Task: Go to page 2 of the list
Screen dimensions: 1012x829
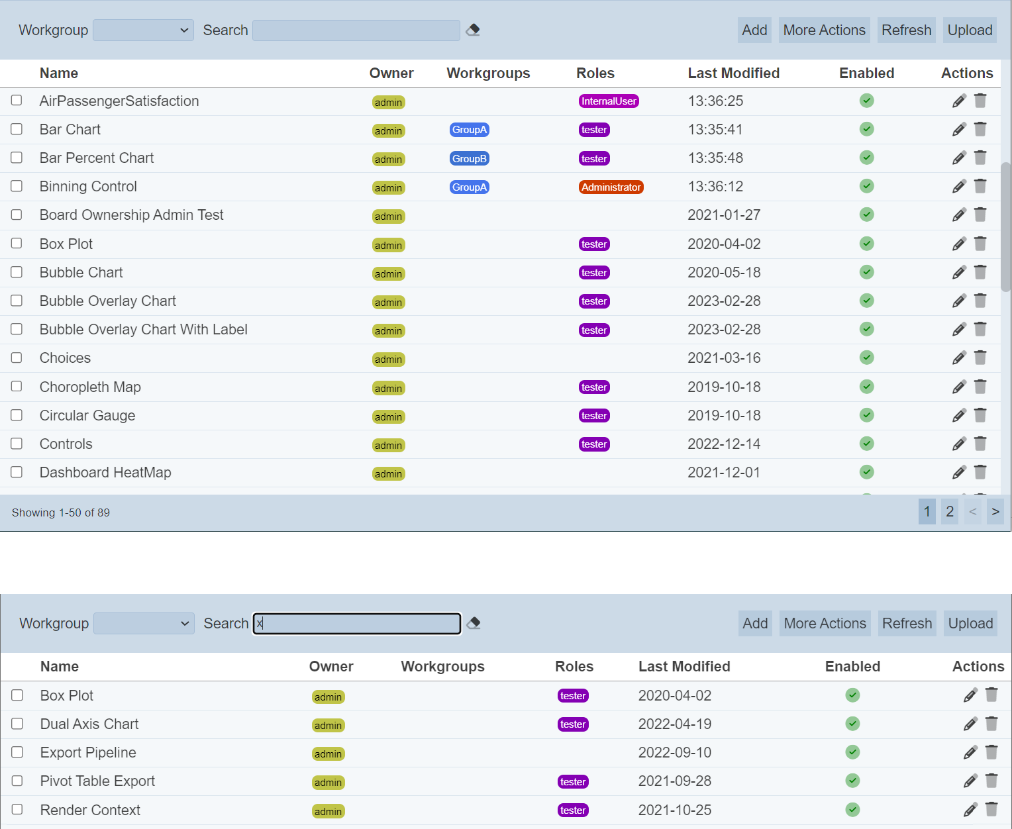Action: click(950, 512)
